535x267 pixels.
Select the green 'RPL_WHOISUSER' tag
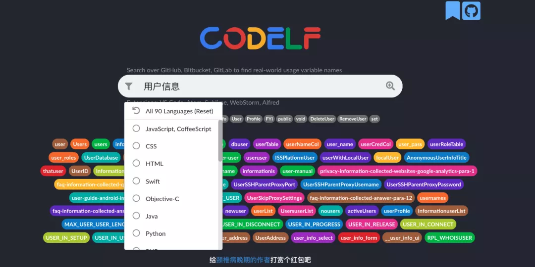coord(449,238)
